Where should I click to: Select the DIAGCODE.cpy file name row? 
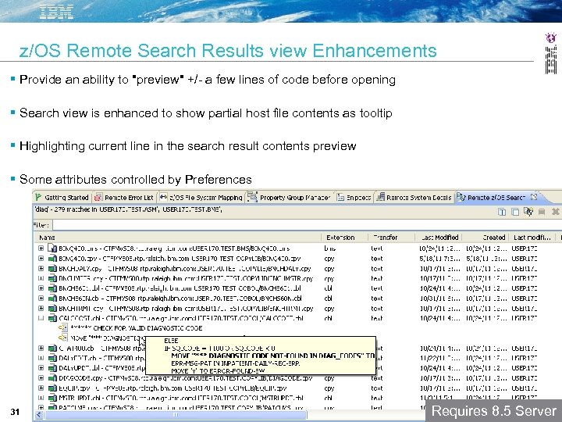coord(185,378)
